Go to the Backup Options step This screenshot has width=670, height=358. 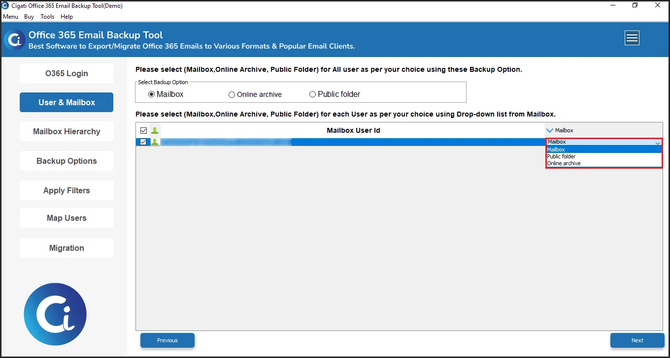(x=67, y=161)
